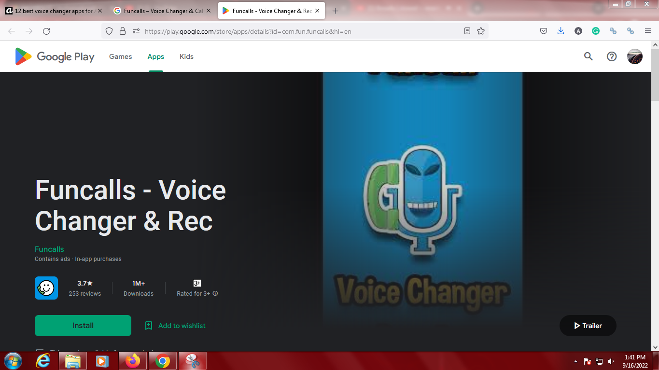Open Chrome from the taskbar
This screenshot has height=370, width=659.
163,361
